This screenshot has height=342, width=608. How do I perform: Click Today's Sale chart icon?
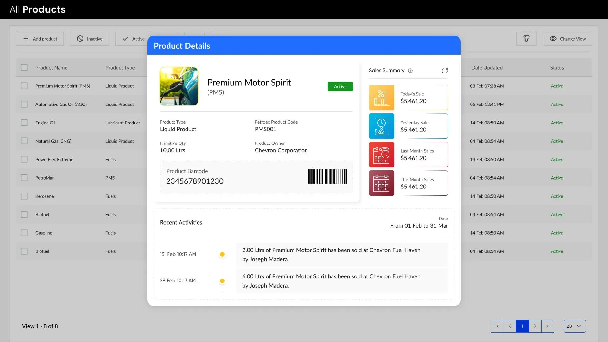381,98
